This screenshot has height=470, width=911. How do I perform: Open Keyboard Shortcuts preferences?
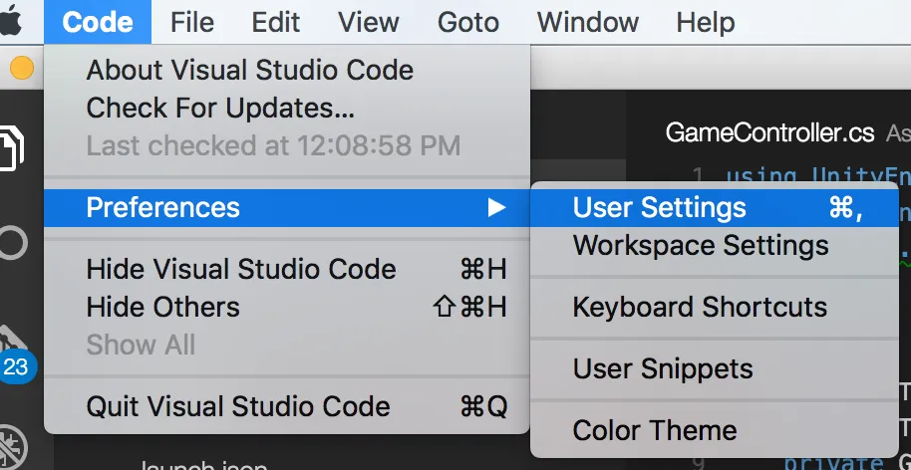click(x=700, y=307)
